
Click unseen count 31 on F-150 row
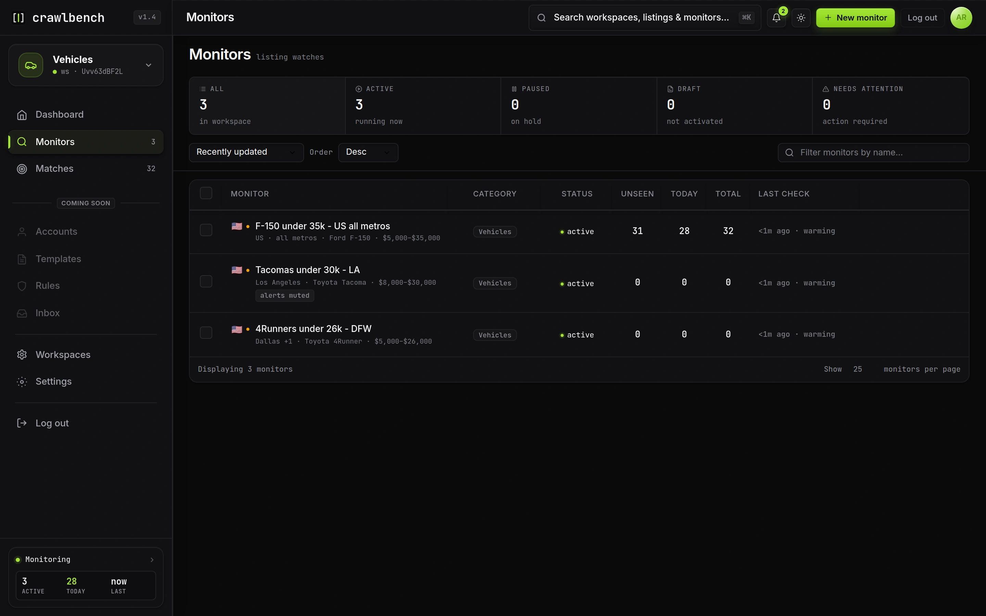637,231
